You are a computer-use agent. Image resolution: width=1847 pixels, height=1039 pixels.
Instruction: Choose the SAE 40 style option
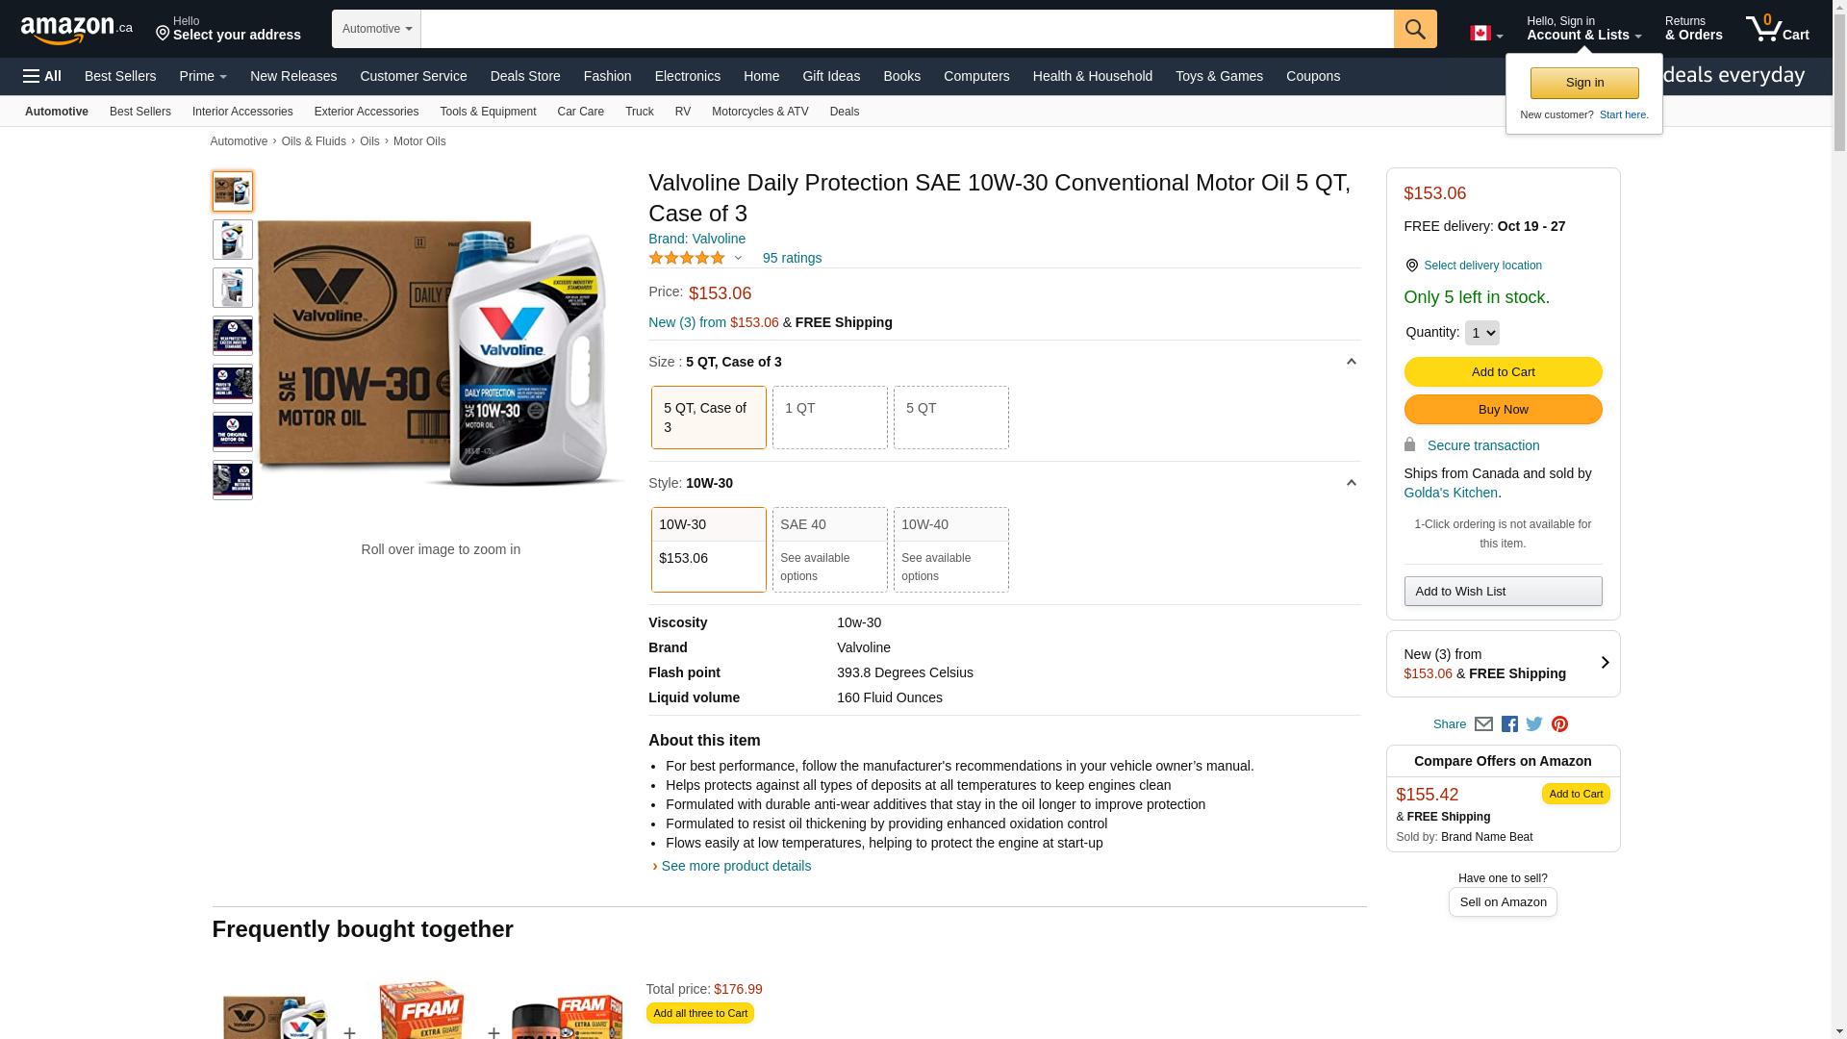pyautogui.click(x=829, y=549)
